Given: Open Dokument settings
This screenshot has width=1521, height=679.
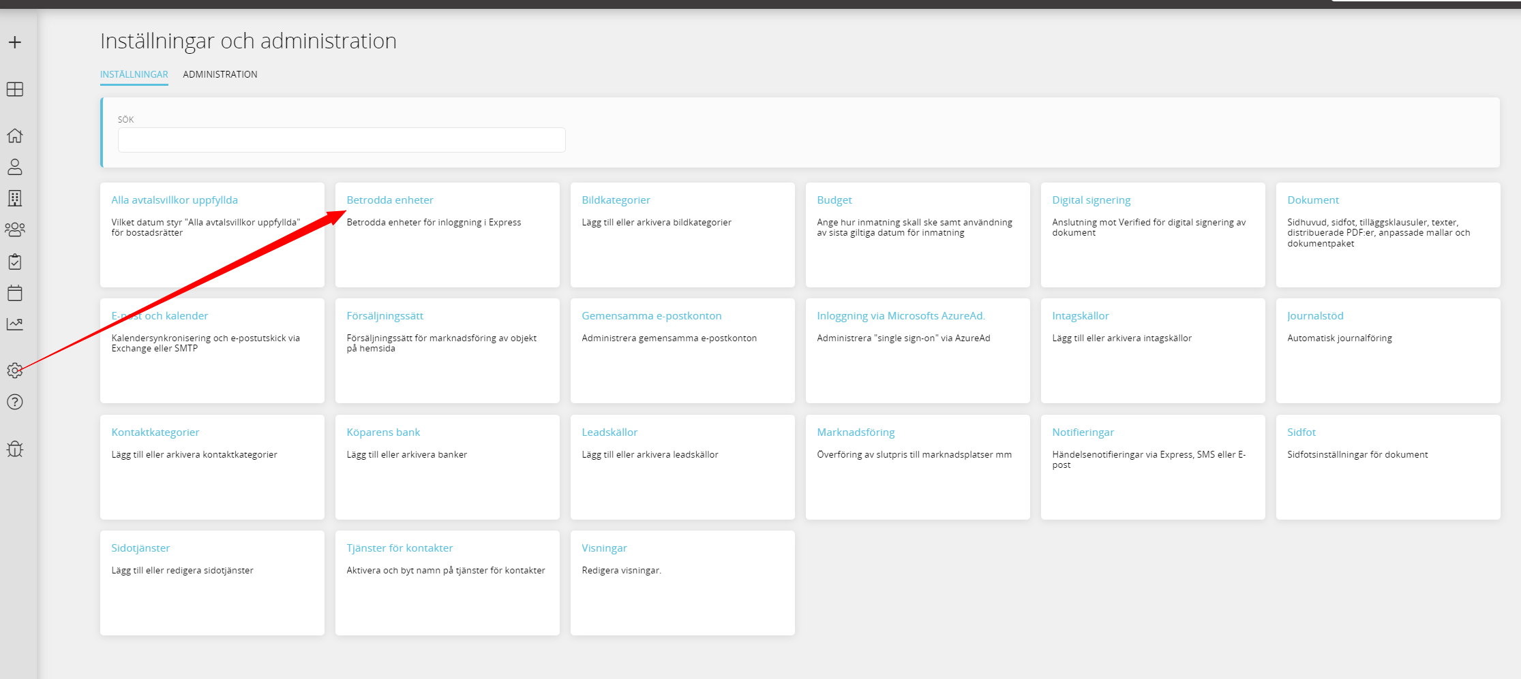Looking at the screenshot, I should [1313, 200].
